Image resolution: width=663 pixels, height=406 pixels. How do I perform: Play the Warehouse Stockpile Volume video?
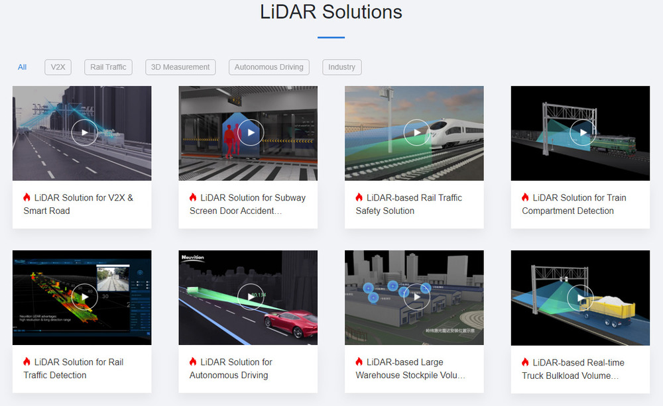pos(416,297)
